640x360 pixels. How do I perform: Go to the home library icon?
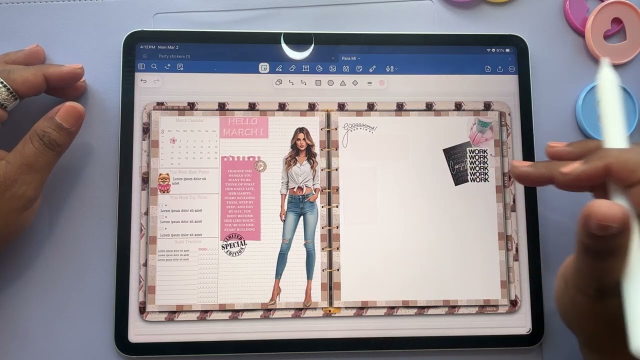tap(145, 56)
